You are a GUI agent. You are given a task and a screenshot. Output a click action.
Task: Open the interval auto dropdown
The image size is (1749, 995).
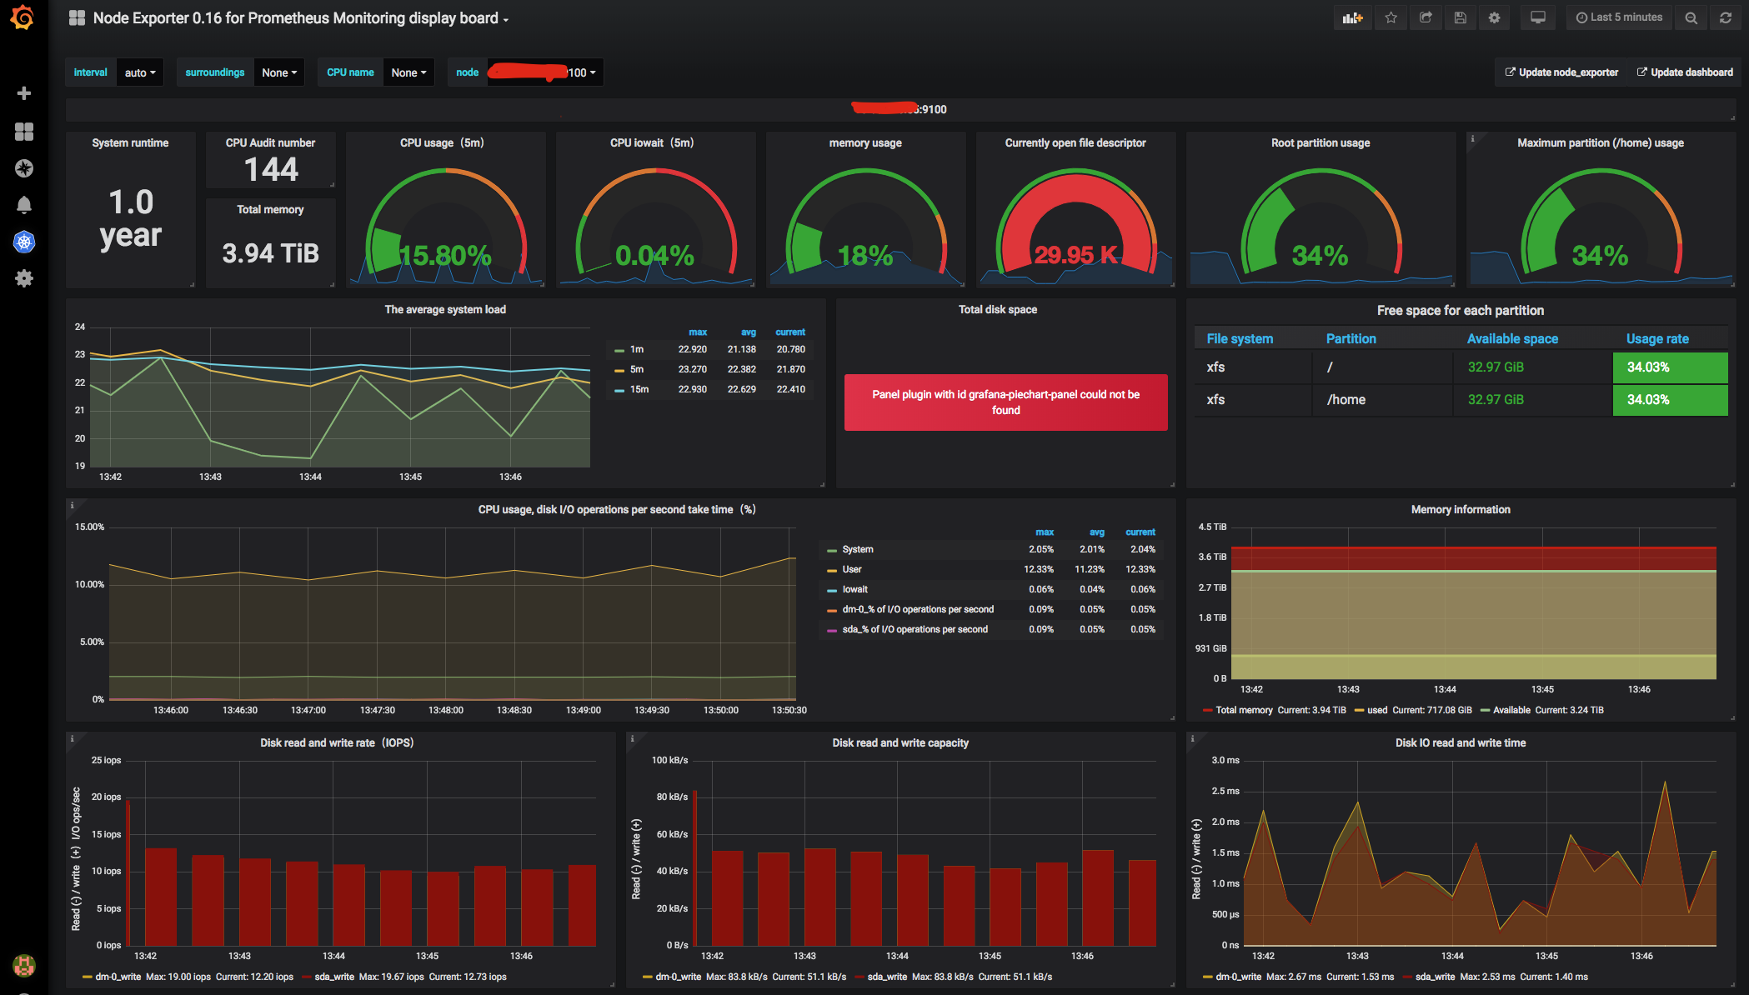140,72
